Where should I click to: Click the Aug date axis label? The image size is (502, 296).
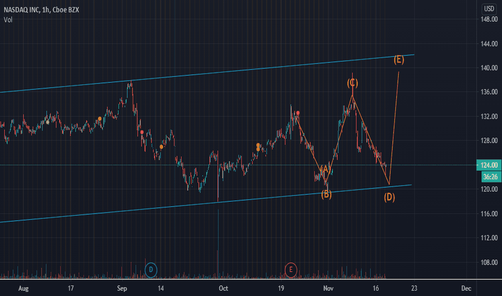tap(23, 288)
